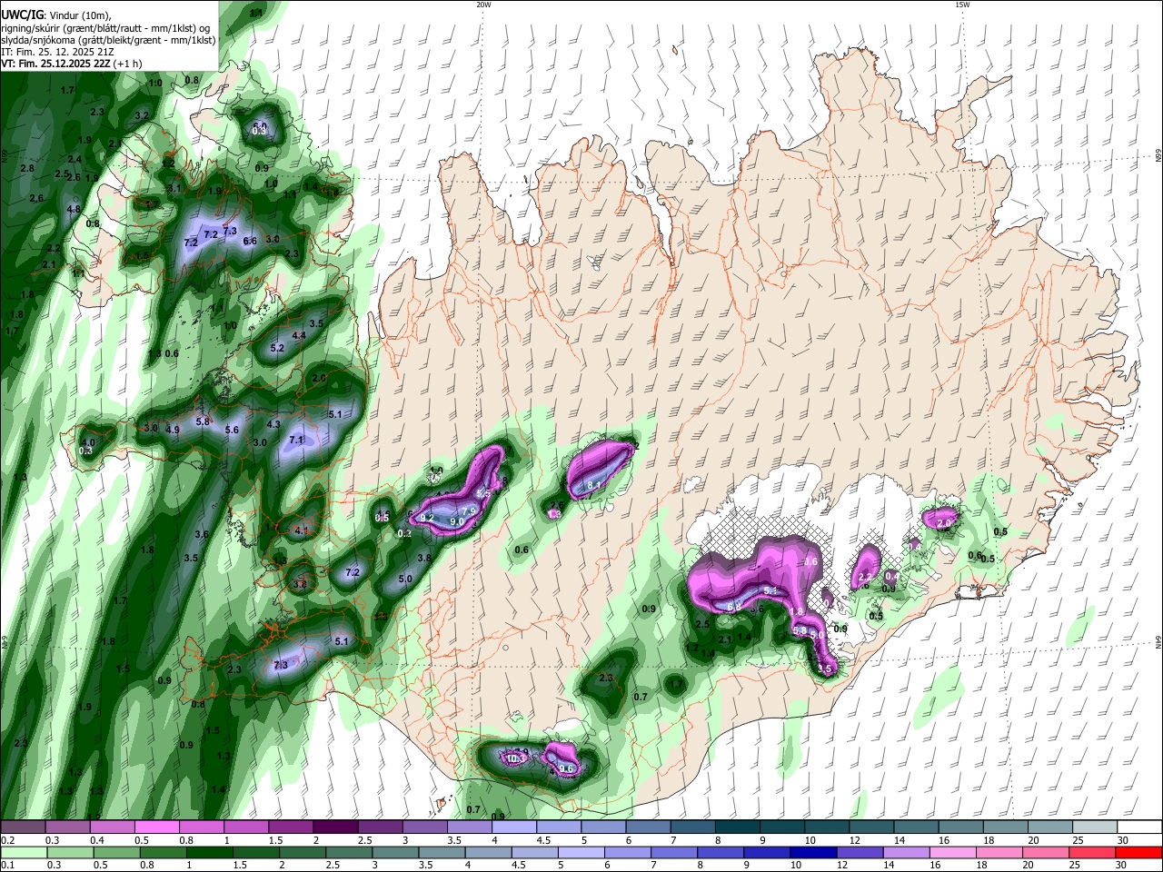Screen dimensions: 1163x872
Task: Click the 7.9 precipitation value
Action: [x=470, y=511]
